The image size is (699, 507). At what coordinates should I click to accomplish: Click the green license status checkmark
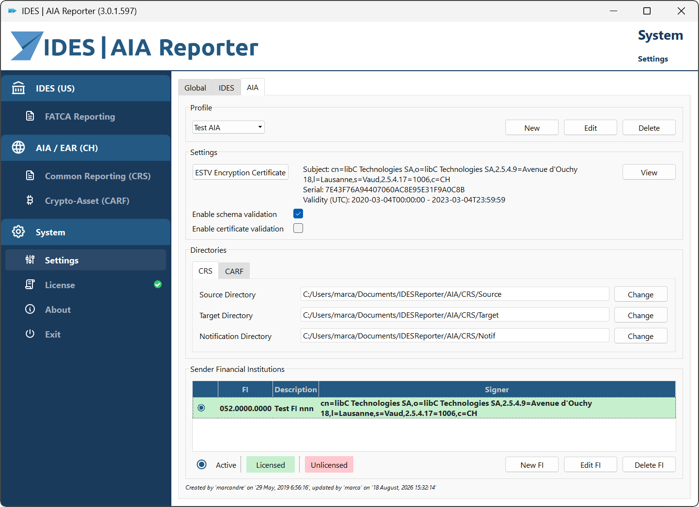(158, 285)
